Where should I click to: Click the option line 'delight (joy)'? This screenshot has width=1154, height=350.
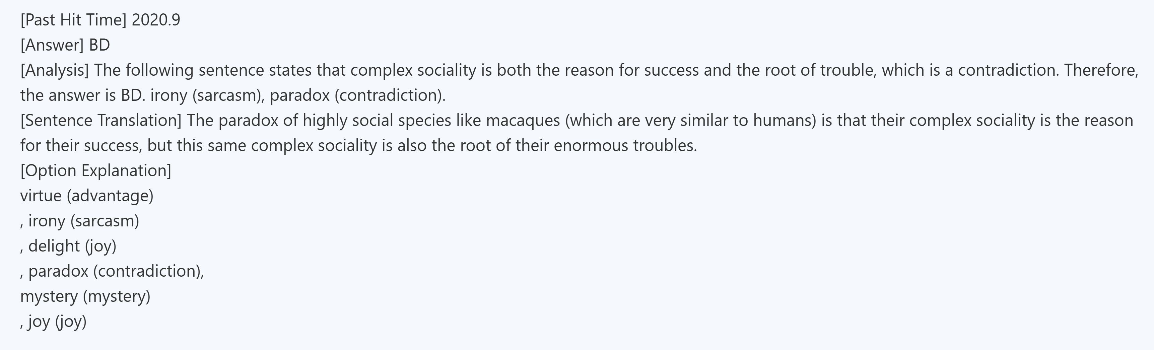click(x=72, y=246)
